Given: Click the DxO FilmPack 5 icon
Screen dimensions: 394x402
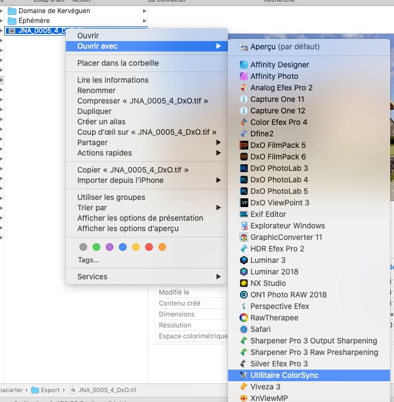Looking at the screenshot, I should [244, 145].
